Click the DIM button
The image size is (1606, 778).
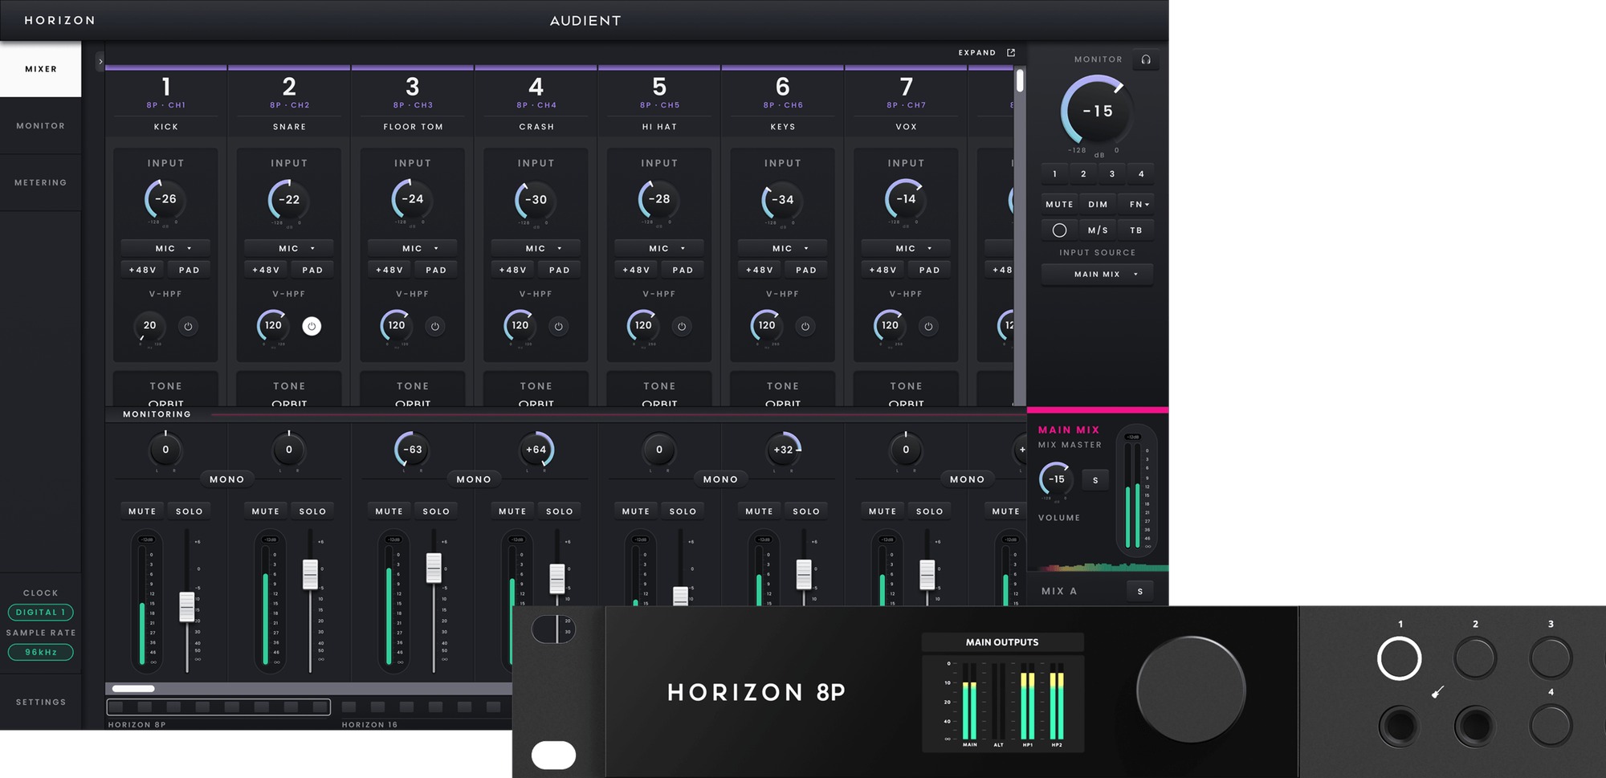(1098, 204)
